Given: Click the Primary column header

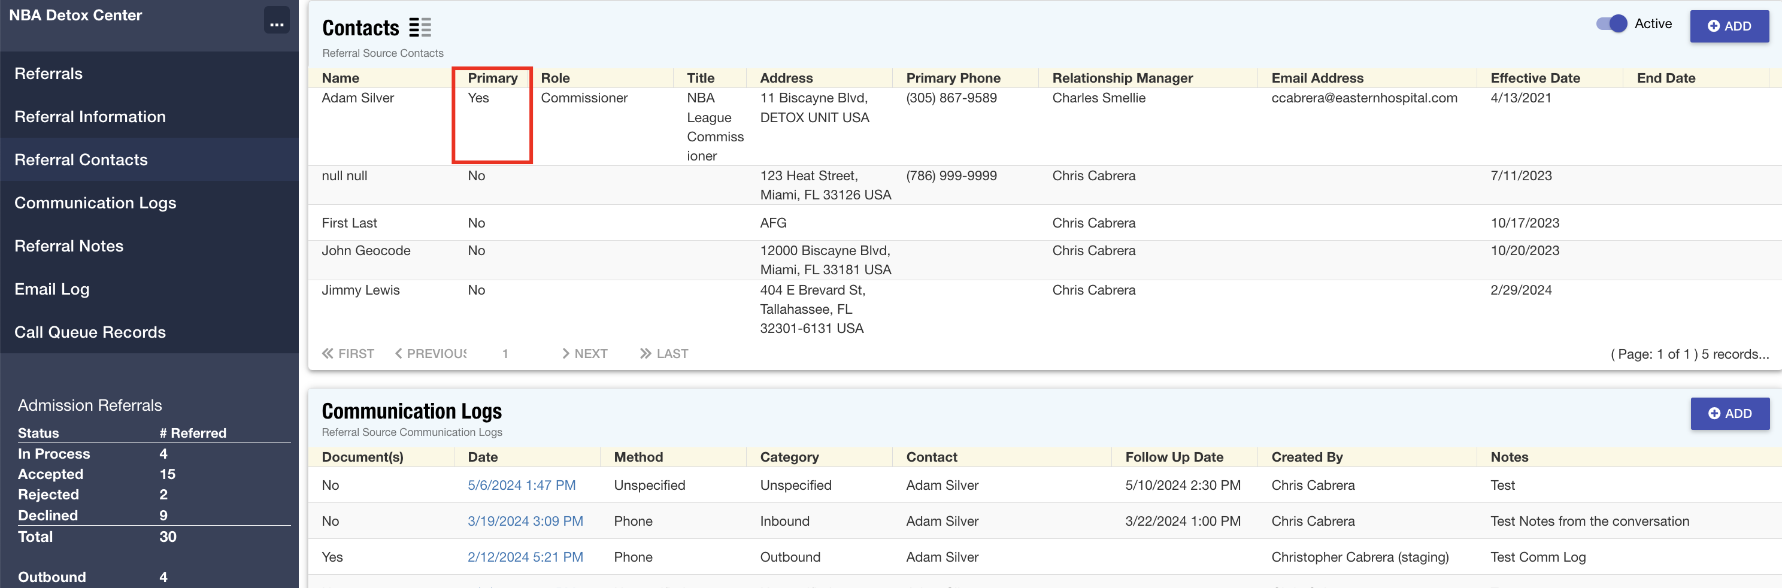Looking at the screenshot, I should pos(492,78).
